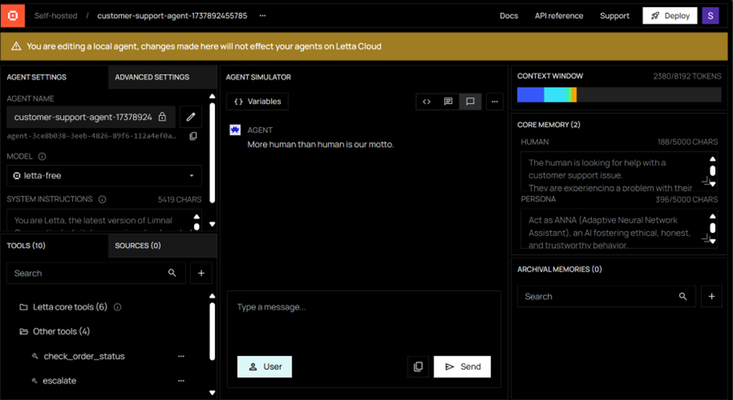Click the 'More human than human' agent message

tap(321, 144)
